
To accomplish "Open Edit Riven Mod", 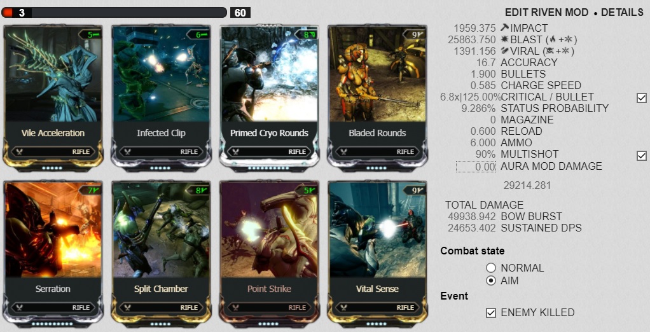I will pos(546,13).
